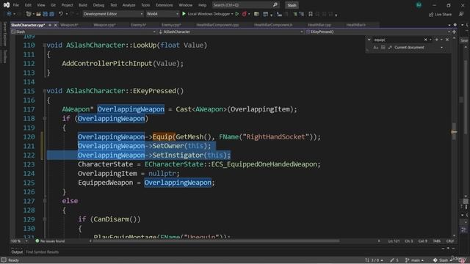The width and height of the screenshot is (470, 264).
Task: Open the Current document scope dropdown
Action: click(419, 47)
